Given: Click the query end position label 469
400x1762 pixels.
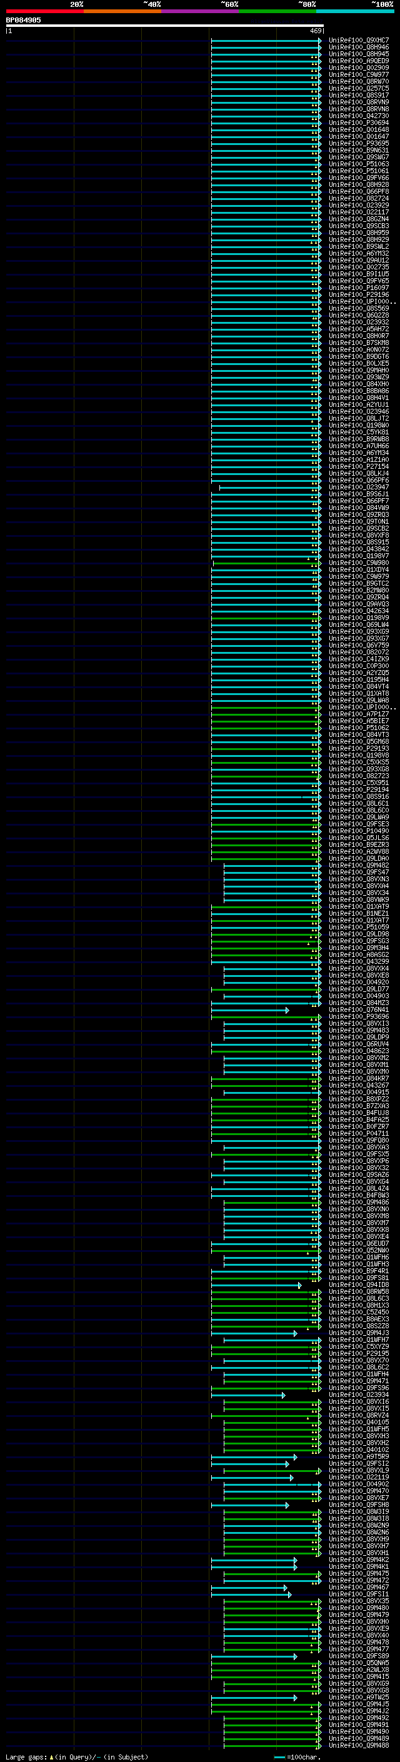Looking at the screenshot, I should click(315, 31).
